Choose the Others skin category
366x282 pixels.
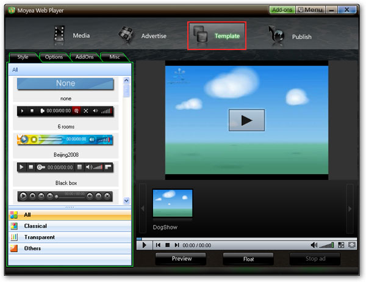click(x=70, y=248)
